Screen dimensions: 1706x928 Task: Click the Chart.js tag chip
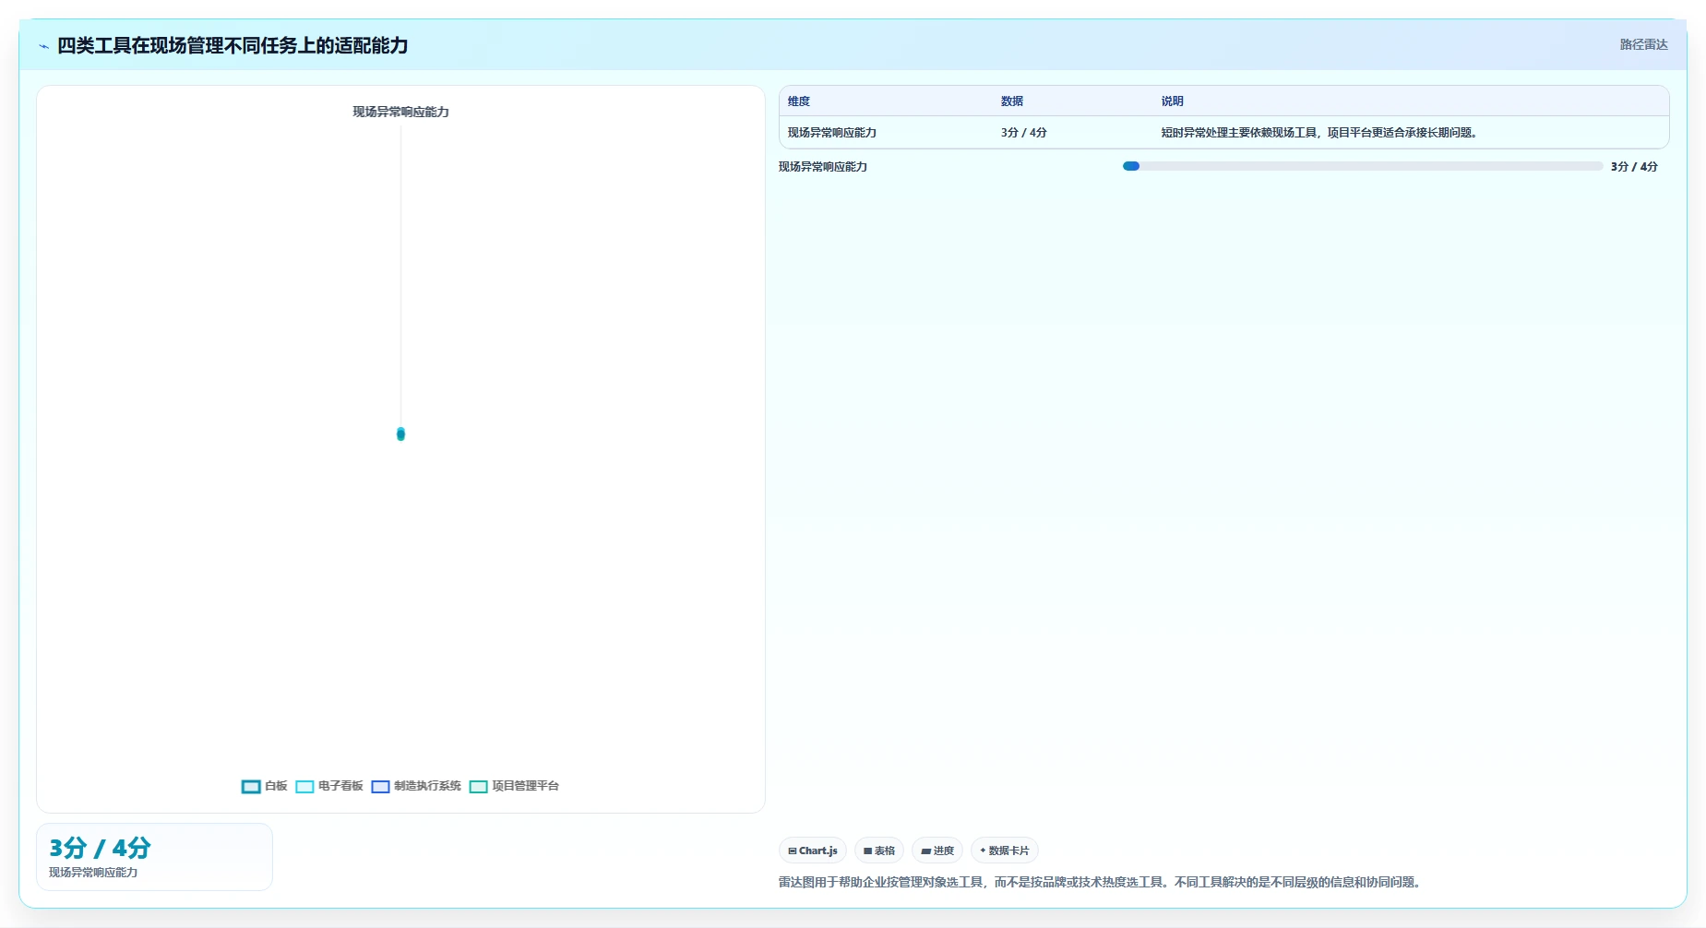tap(813, 851)
